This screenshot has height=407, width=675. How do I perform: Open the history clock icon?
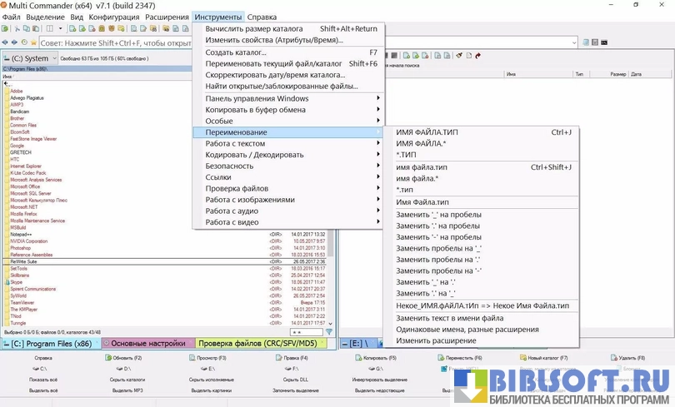(x=24, y=42)
